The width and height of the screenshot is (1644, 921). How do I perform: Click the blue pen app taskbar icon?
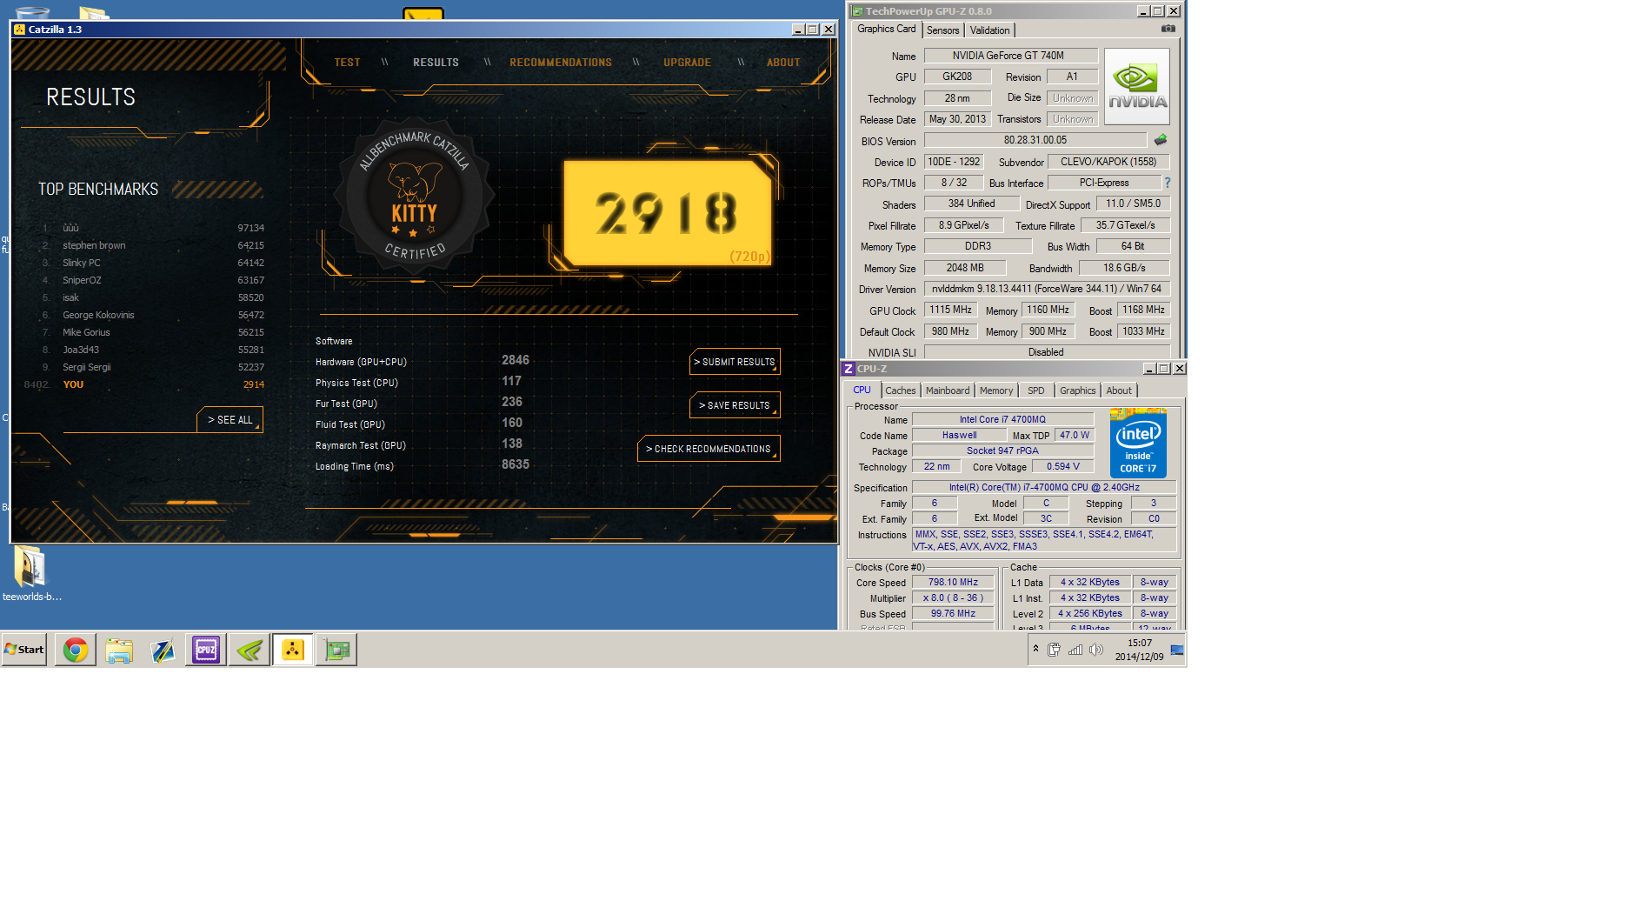163,650
